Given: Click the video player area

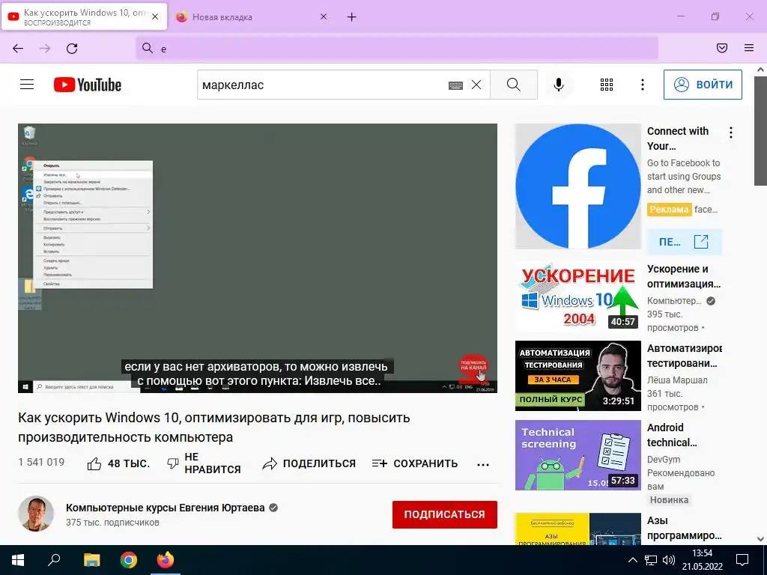Looking at the screenshot, I should (x=258, y=258).
